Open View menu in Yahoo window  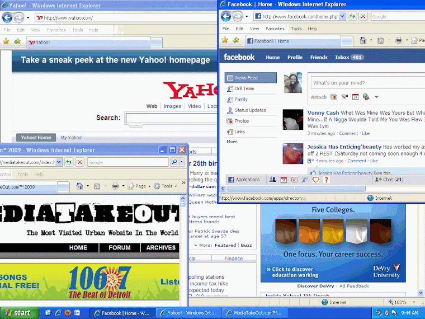[x=35, y=30]
